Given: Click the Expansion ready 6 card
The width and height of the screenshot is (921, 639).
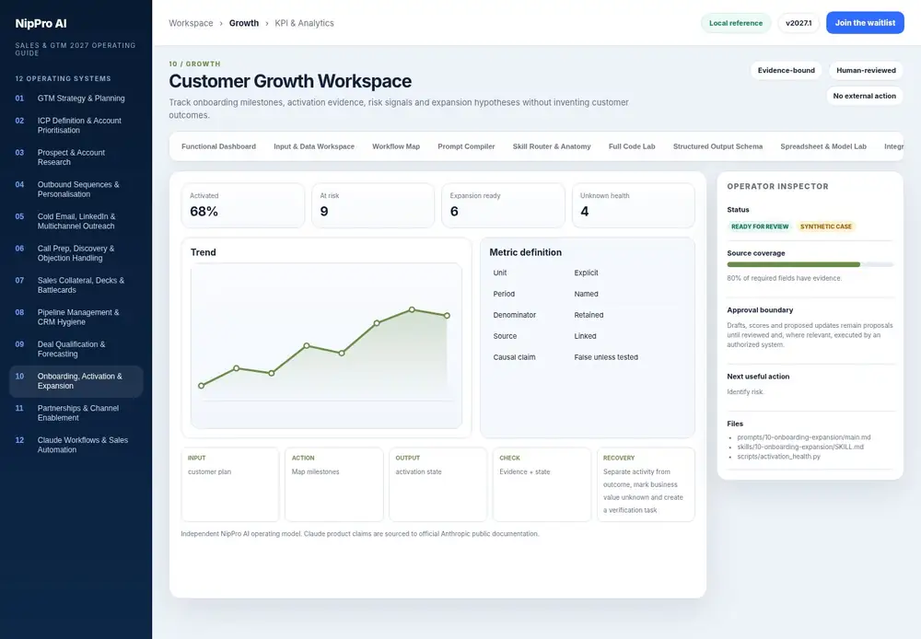Looking at the screenshot, I should pos(504,205).
